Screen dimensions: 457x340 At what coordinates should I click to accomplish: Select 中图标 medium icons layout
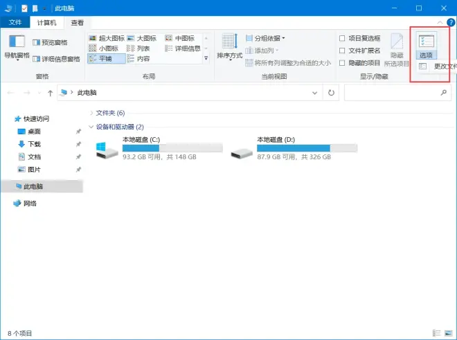point(179,38)
